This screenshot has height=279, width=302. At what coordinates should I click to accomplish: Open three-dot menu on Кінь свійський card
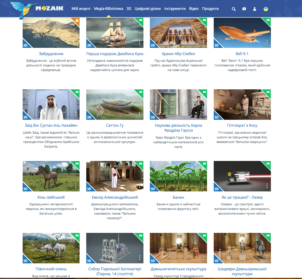pyautogui.click(x=76, y=186)
